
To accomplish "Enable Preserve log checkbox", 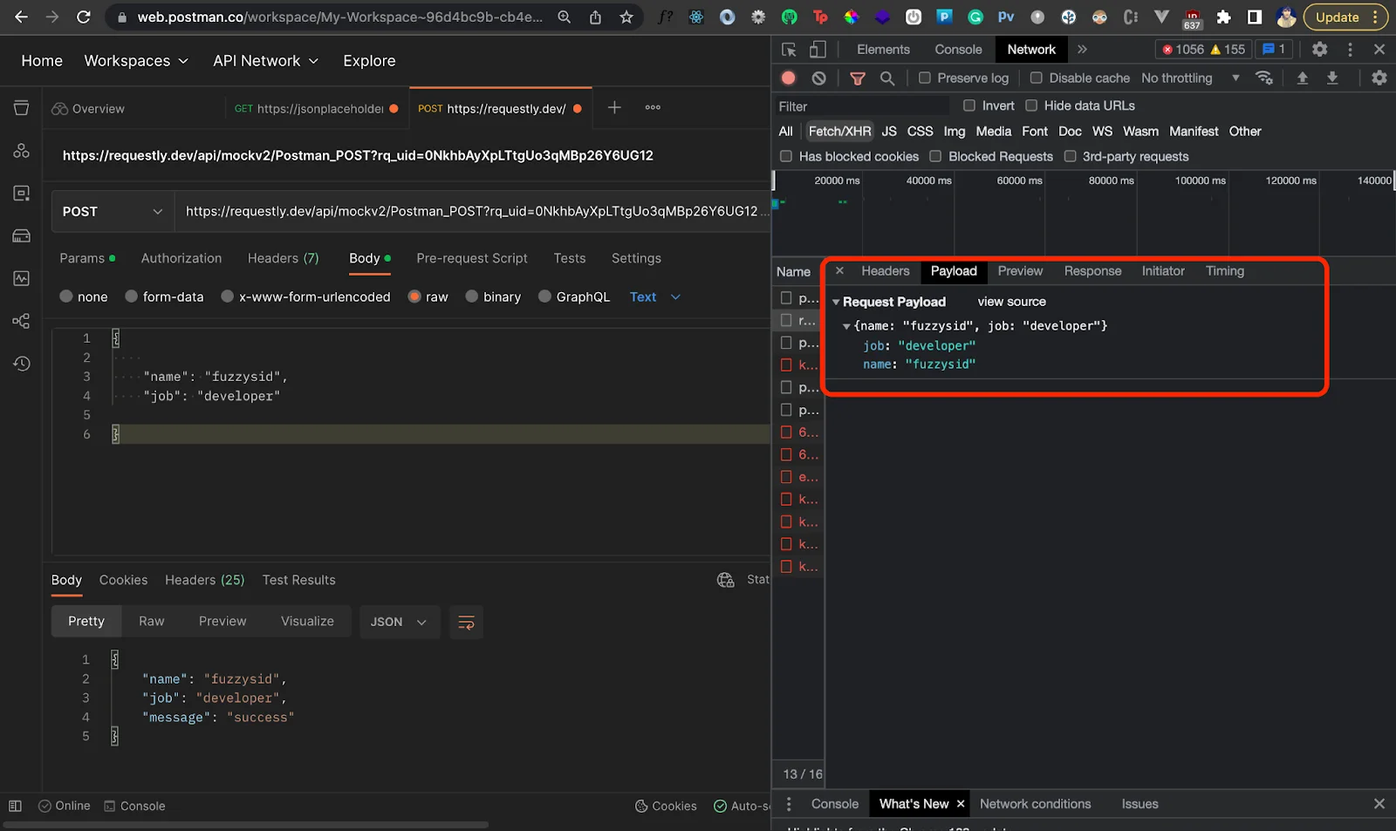I will 925,78.
